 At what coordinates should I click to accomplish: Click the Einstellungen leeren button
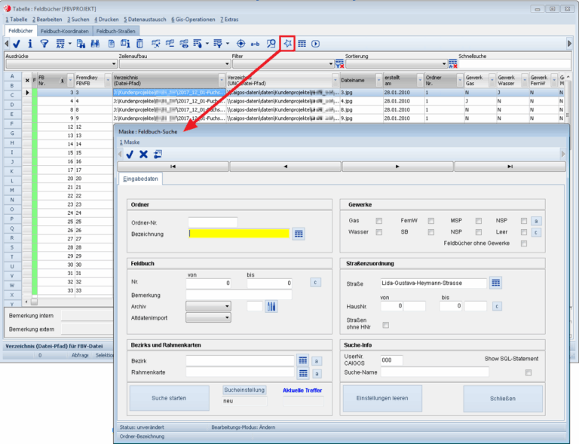[x=382, y=397]
